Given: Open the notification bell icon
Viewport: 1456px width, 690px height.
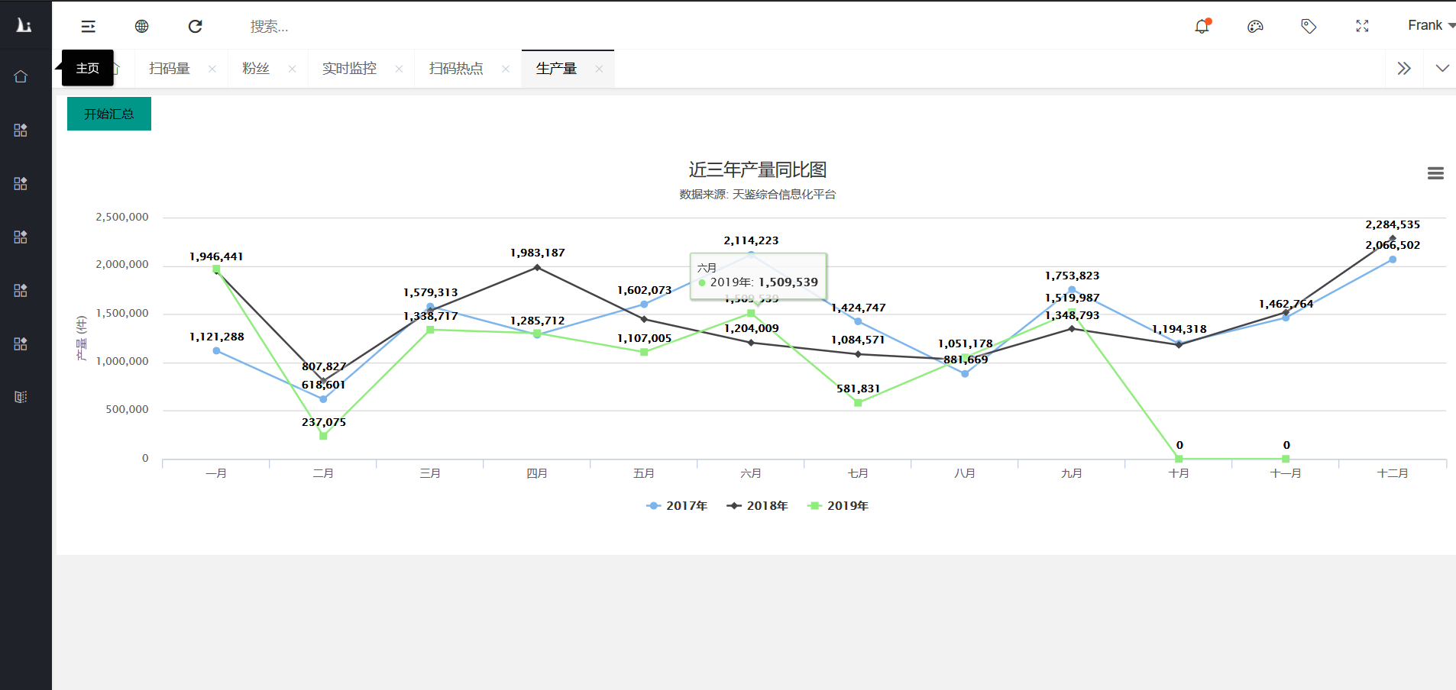Looking at the screenshot, I should pos(1202,27).
